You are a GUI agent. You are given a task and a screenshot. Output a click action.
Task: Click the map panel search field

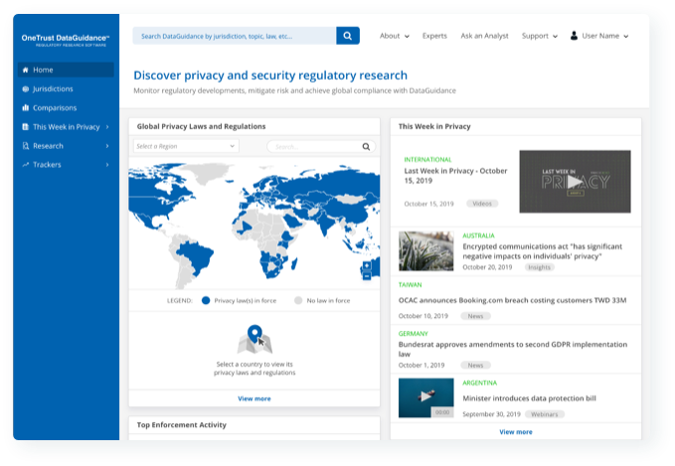point(321,147)
